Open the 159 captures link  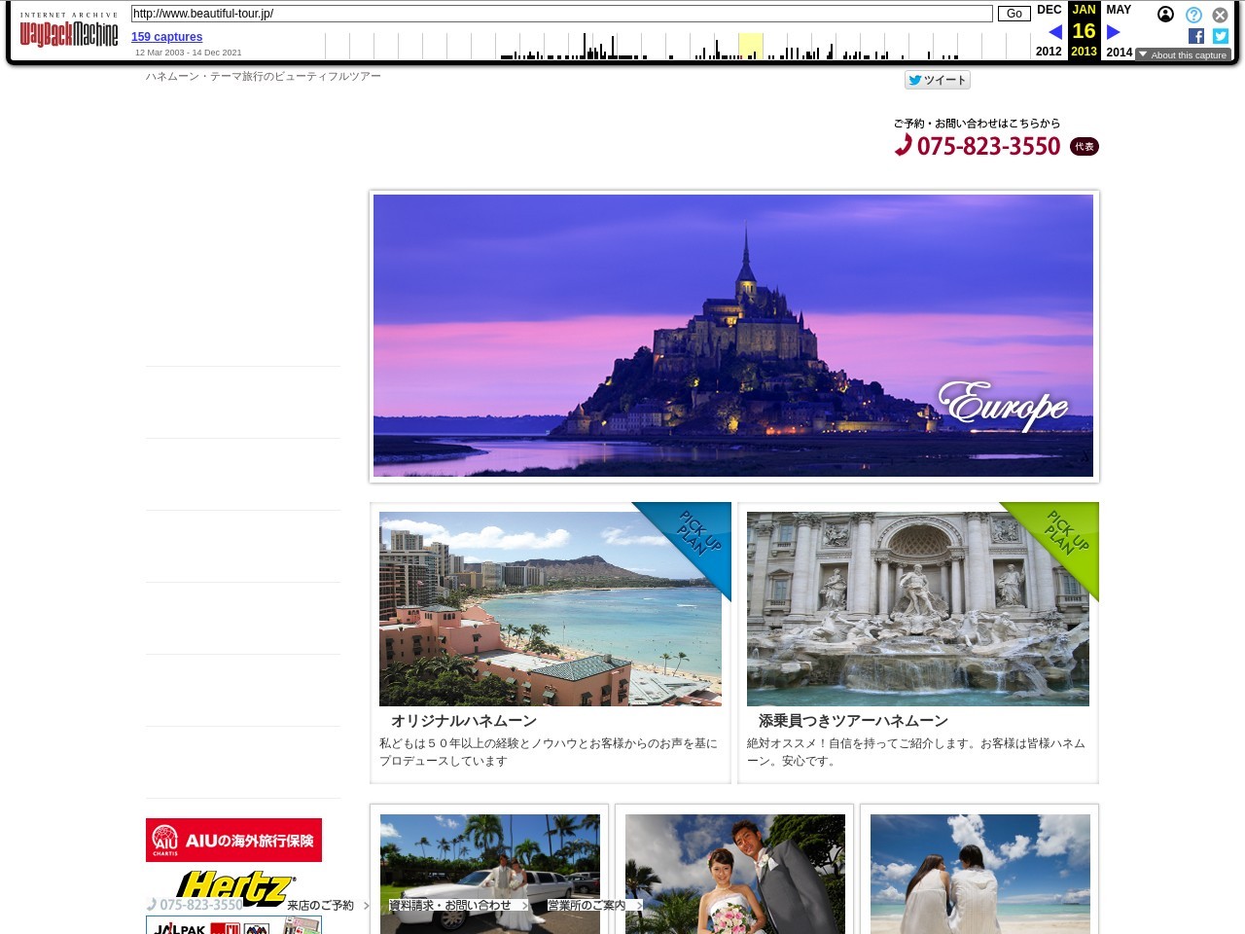166,37
